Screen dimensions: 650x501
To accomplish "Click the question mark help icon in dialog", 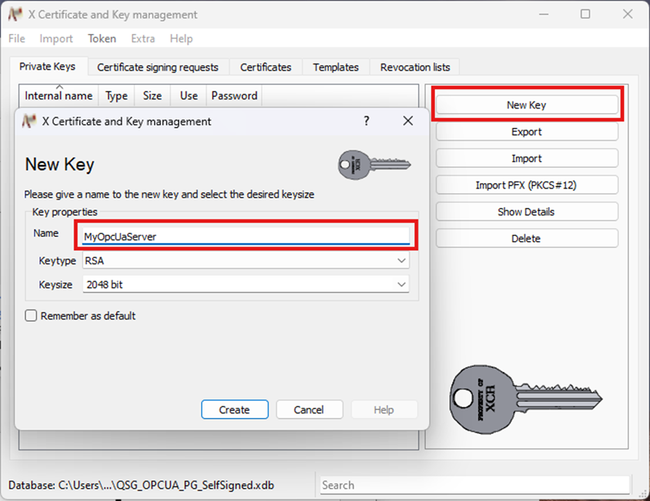I will (x=367, y=121).
